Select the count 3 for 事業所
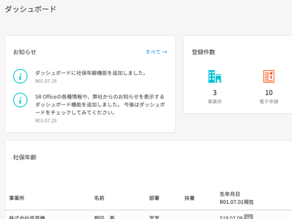The height and width of the screenshot is (219, 292). (215, 93)
